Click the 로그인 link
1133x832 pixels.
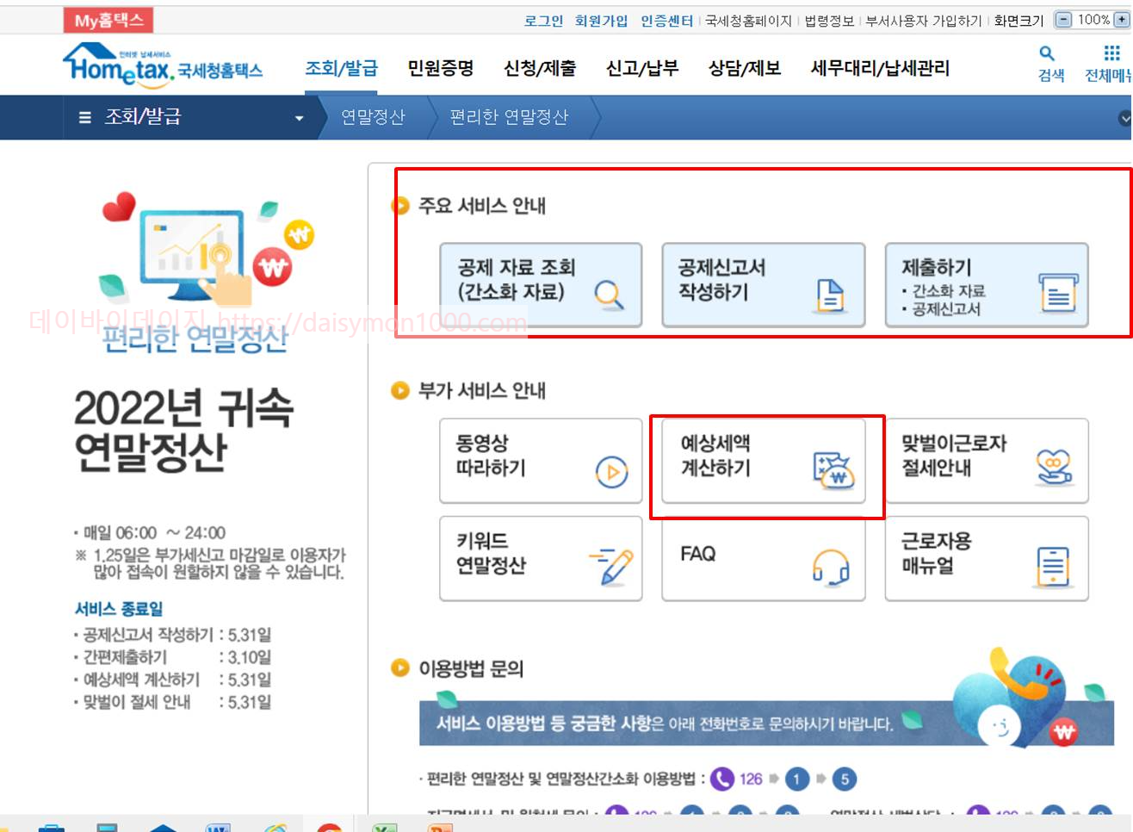542,22
